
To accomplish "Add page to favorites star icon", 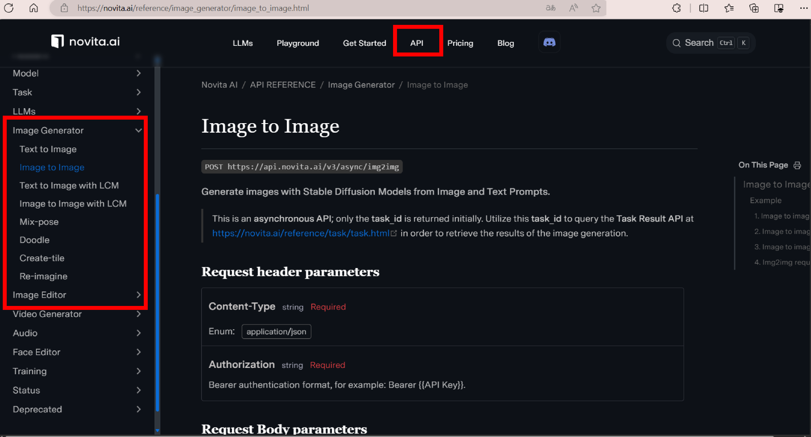I will 596,8.
